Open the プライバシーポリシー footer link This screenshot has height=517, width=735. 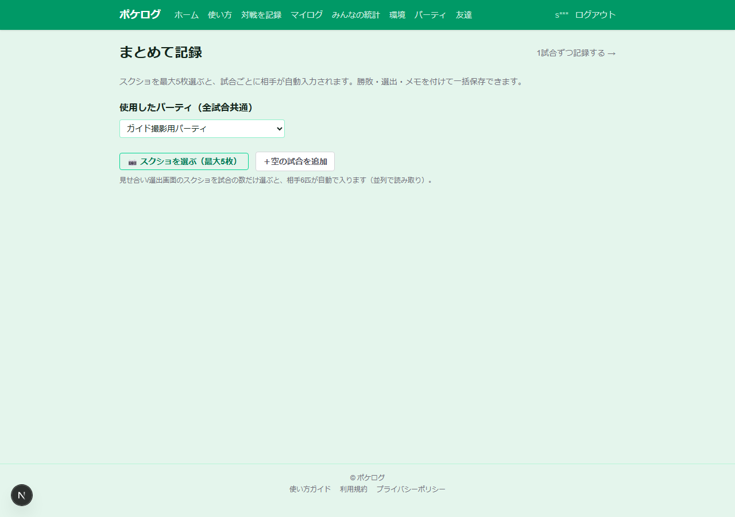pos(411,489)
